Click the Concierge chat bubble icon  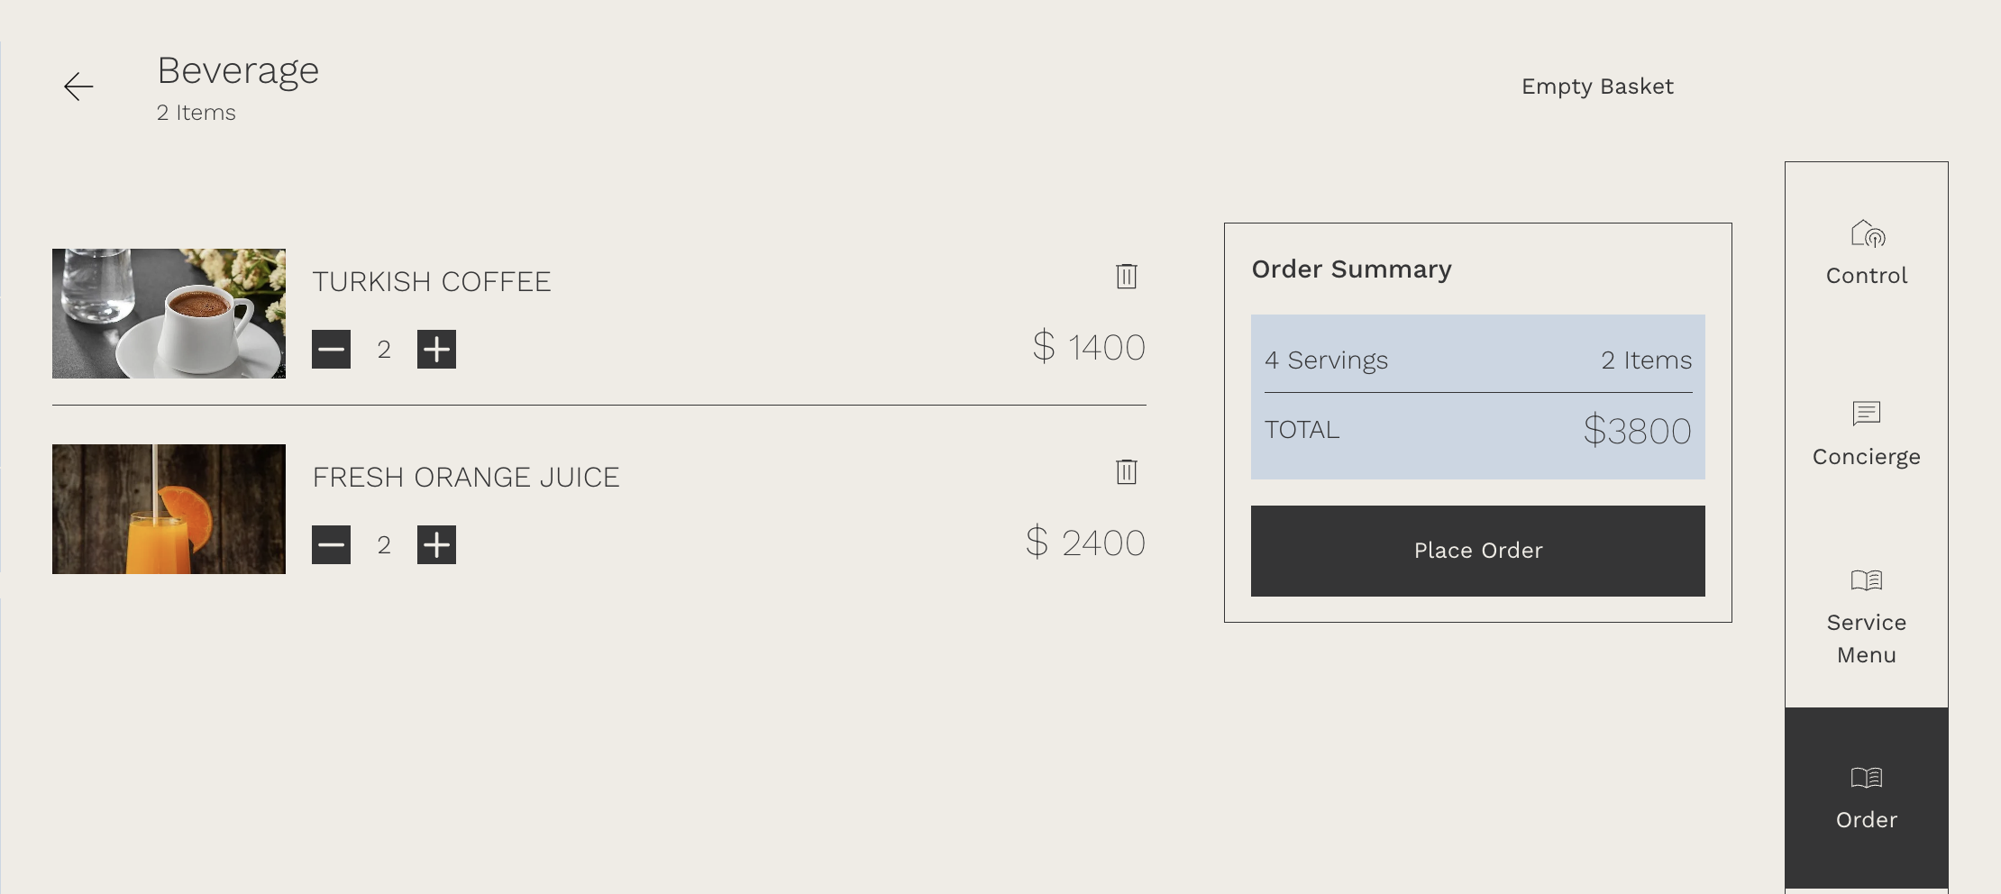[1866, 414]
